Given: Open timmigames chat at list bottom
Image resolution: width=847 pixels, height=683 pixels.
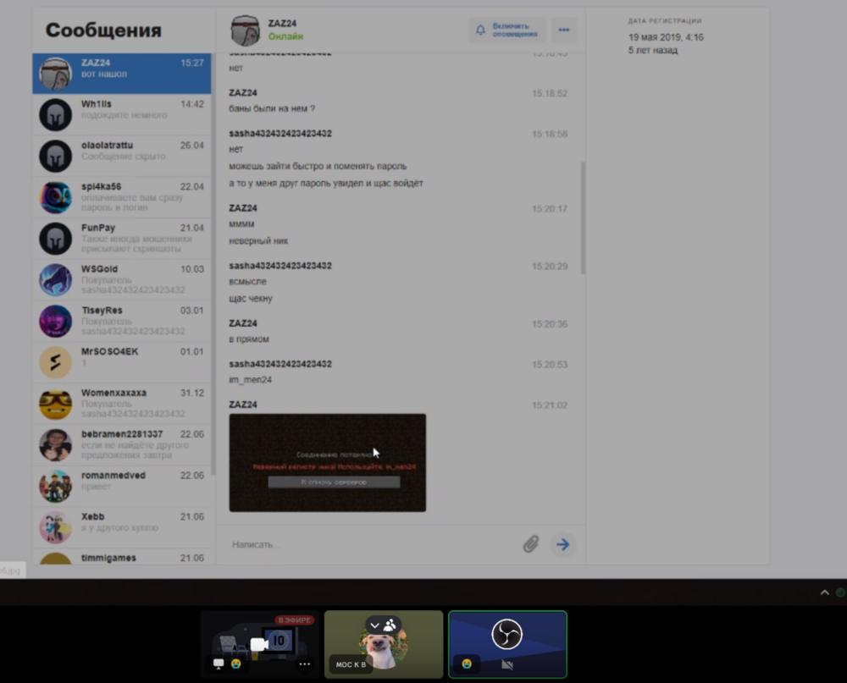Looking at the screenshot, I should [121, 557].
